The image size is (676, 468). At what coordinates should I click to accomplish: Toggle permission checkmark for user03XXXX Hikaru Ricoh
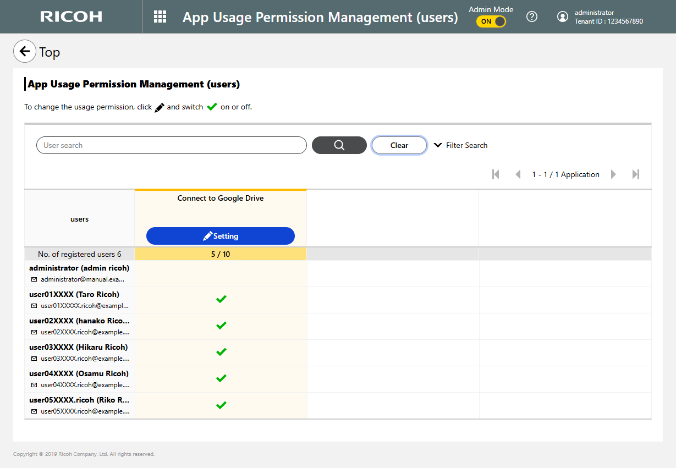[x=221, y=352]
